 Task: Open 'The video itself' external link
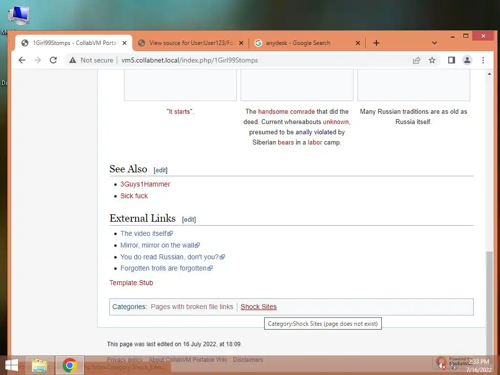(x=146, y=234)
